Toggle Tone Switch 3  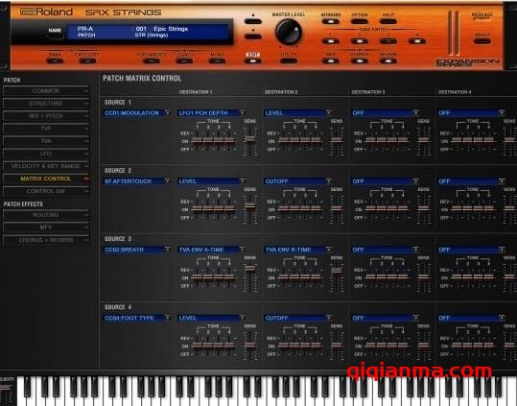pyautogui.click(x=388, y=41)
